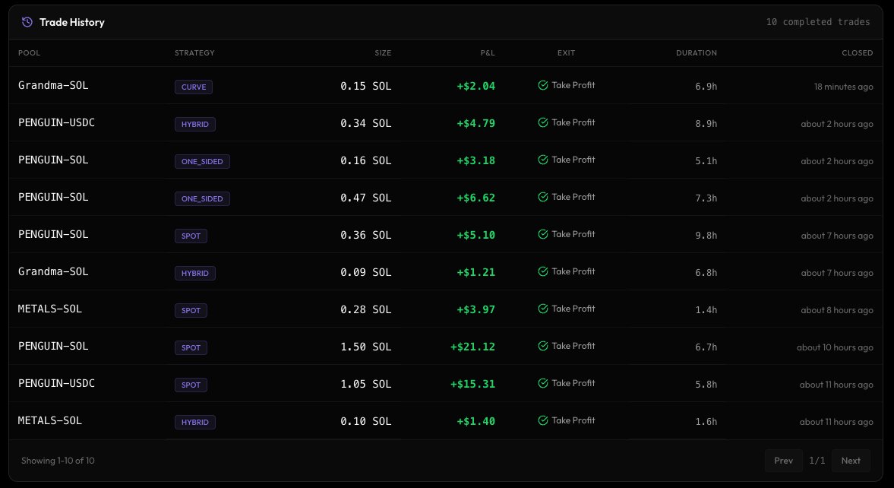Go to the Prev page
The height and width of the screenshot is (488, 894).
783,461
